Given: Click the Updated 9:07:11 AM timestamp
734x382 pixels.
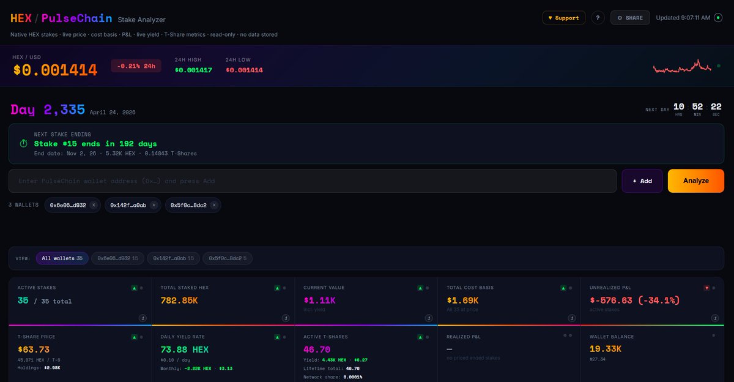Looking at the screenshot, I should 683,18.
